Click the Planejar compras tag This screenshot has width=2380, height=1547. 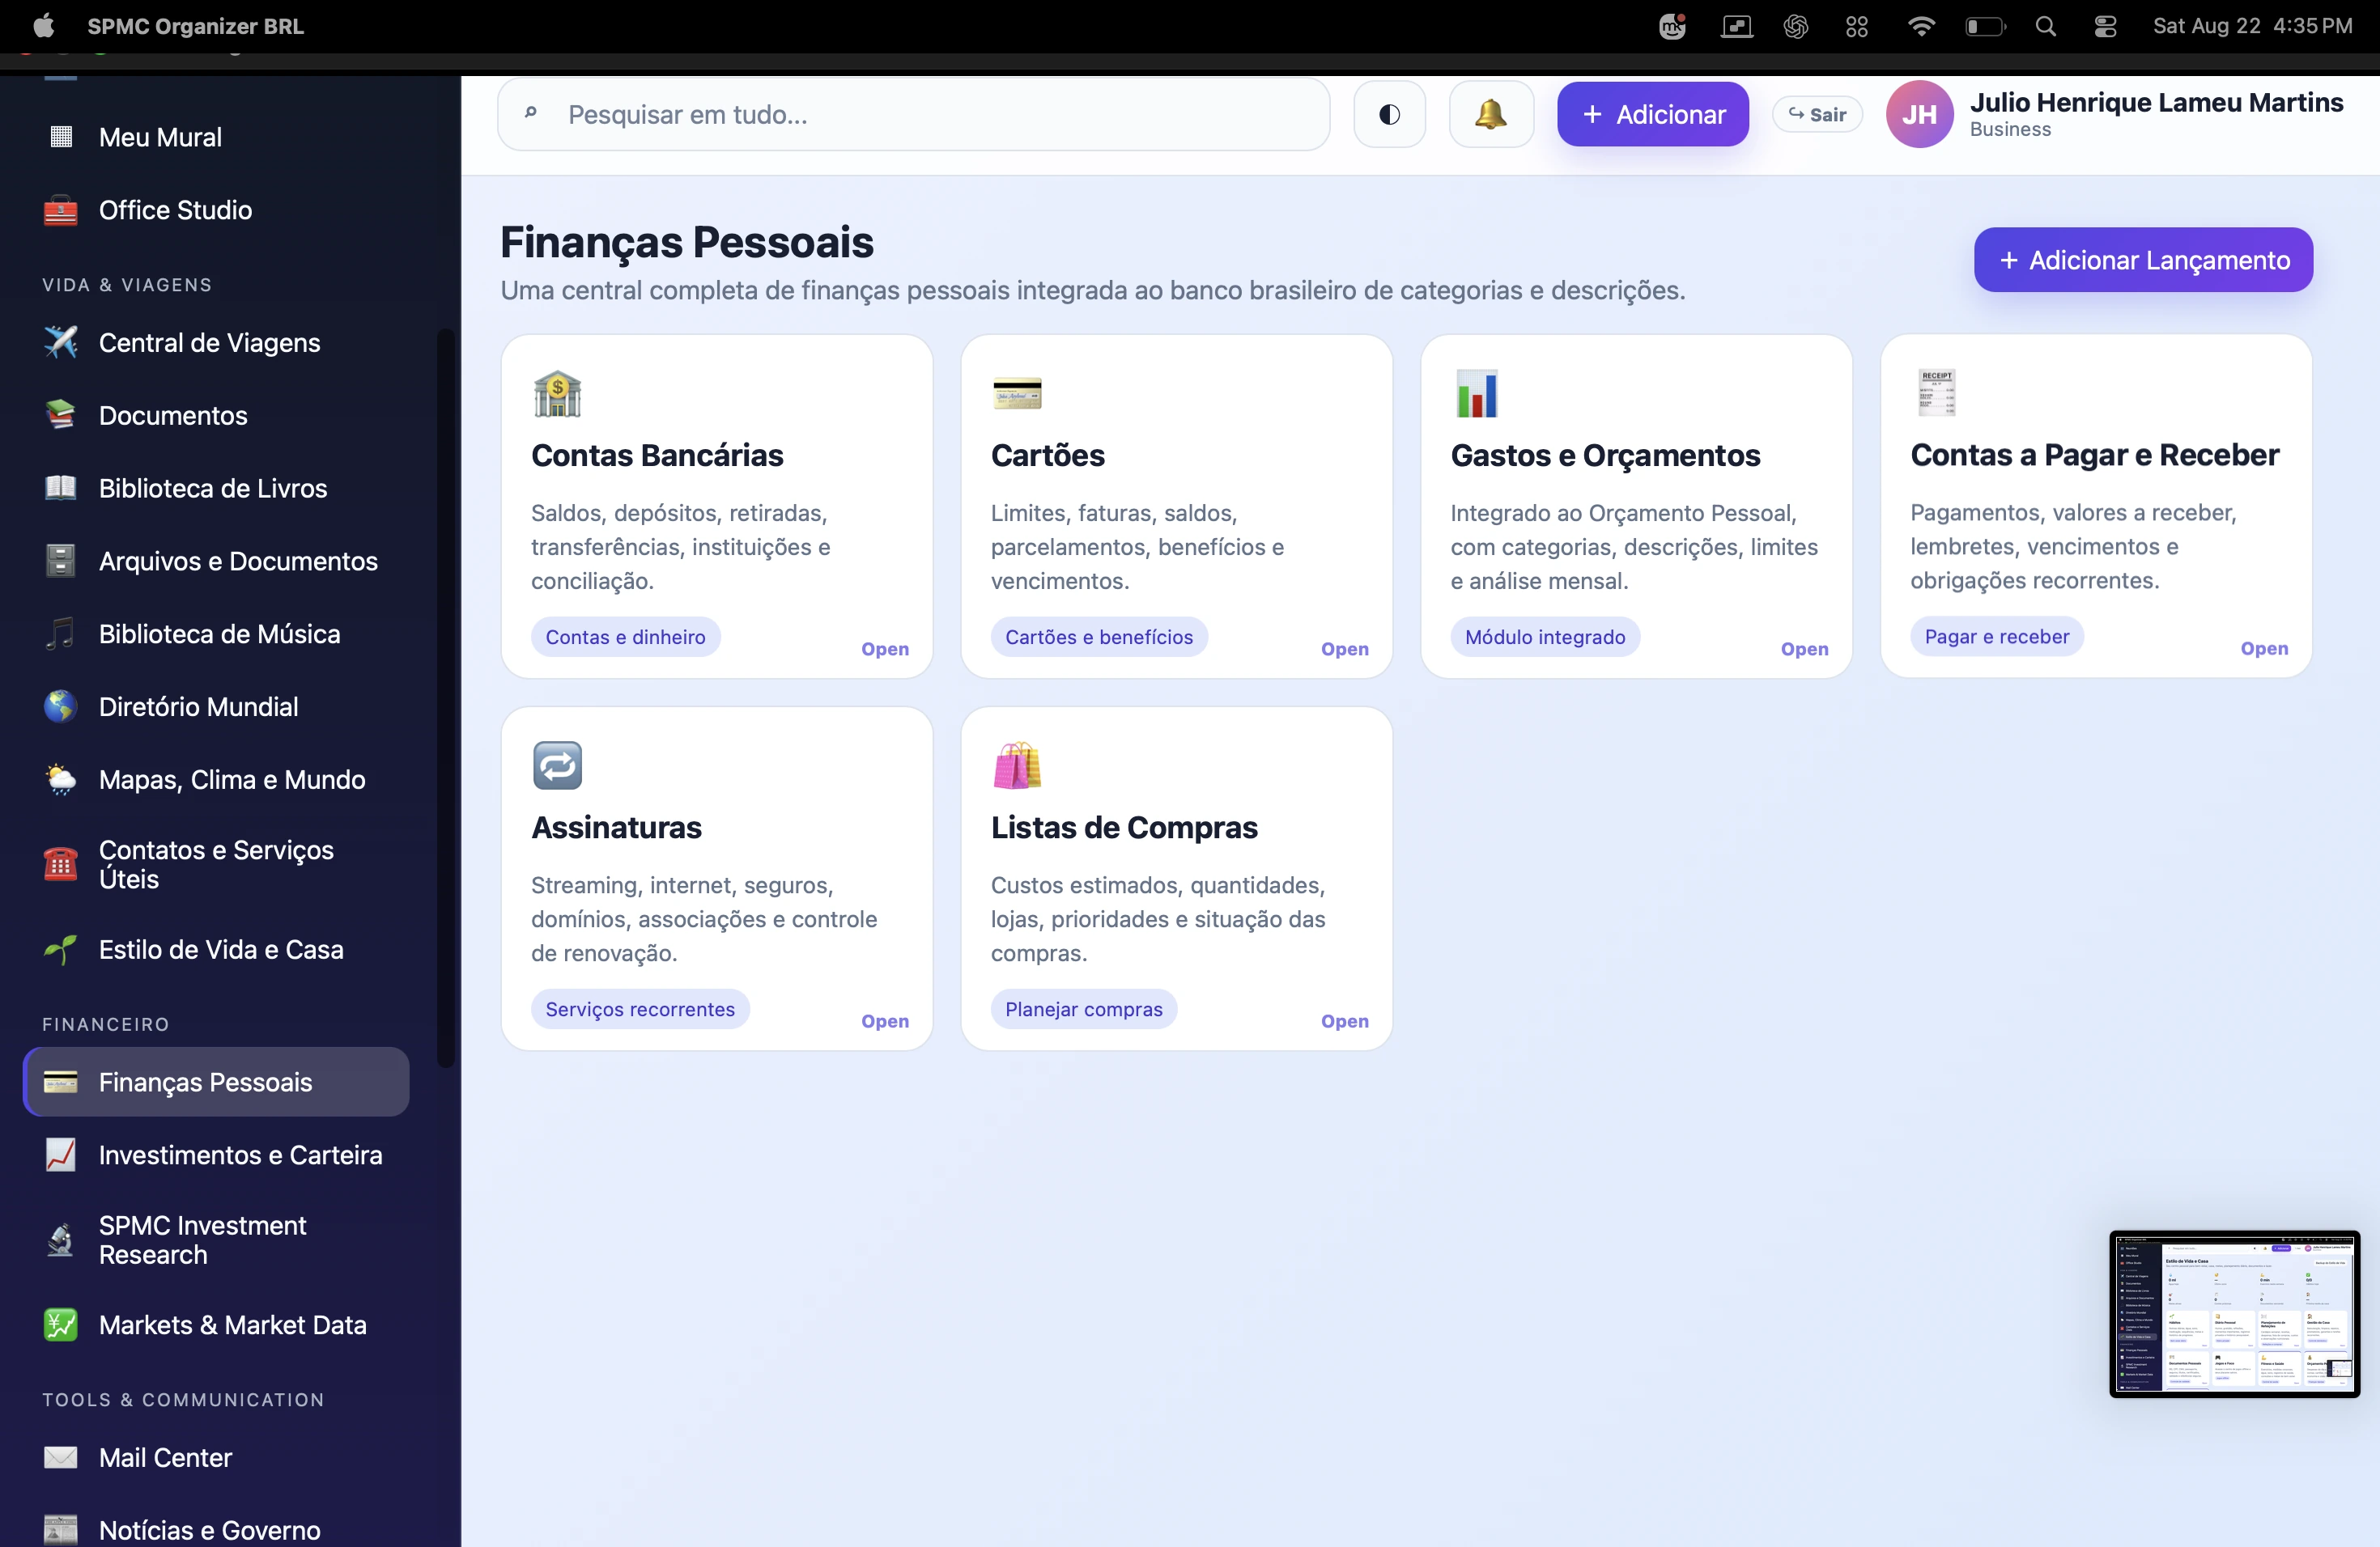(1085, 1009)
